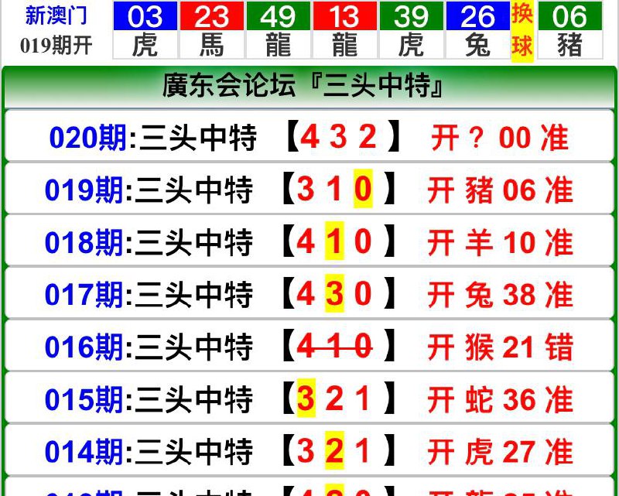The width and height of the screenshot is (619, 496).
Task: Click the 开 虎 27 准 result
Action: point(500,452)
